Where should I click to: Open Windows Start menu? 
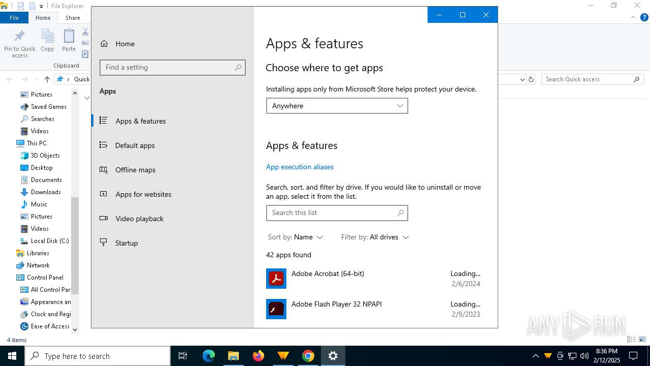pos(12,356)
